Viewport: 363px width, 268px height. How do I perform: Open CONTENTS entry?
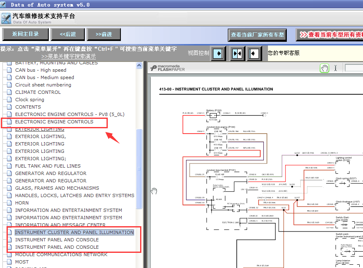28,107
